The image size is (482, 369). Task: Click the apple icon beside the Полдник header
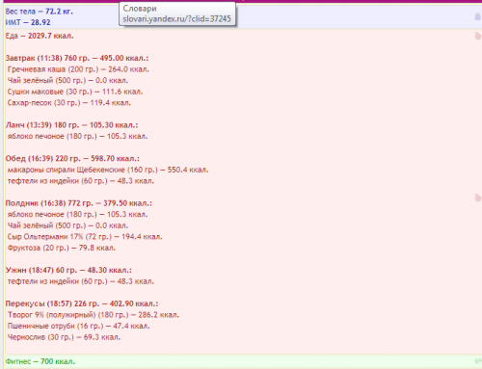[x=478, y=198]
